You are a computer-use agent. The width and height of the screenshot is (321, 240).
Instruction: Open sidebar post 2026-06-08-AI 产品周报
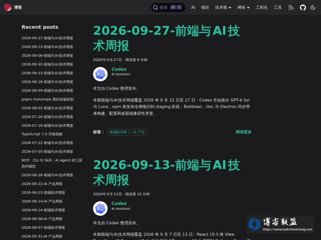42,219
